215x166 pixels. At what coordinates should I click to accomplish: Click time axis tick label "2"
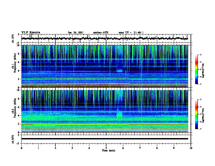55,148
